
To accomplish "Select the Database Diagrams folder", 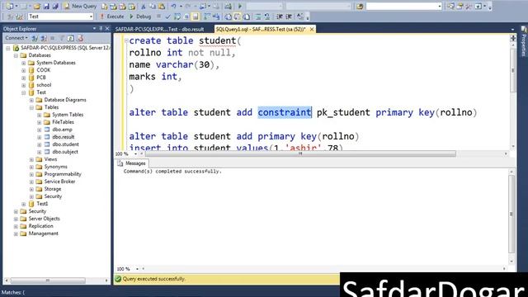I will click(x=65, y=100).
